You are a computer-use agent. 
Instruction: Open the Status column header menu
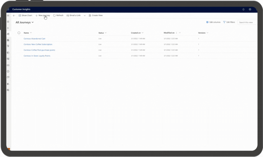(102, 33)
